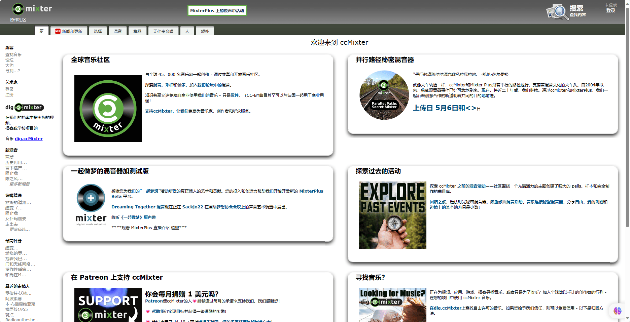The height and width of the screenshot is (322, 630).
Task: Click the Parallel Paths Secret Mixer album art
Action: [x=384, y=95]
